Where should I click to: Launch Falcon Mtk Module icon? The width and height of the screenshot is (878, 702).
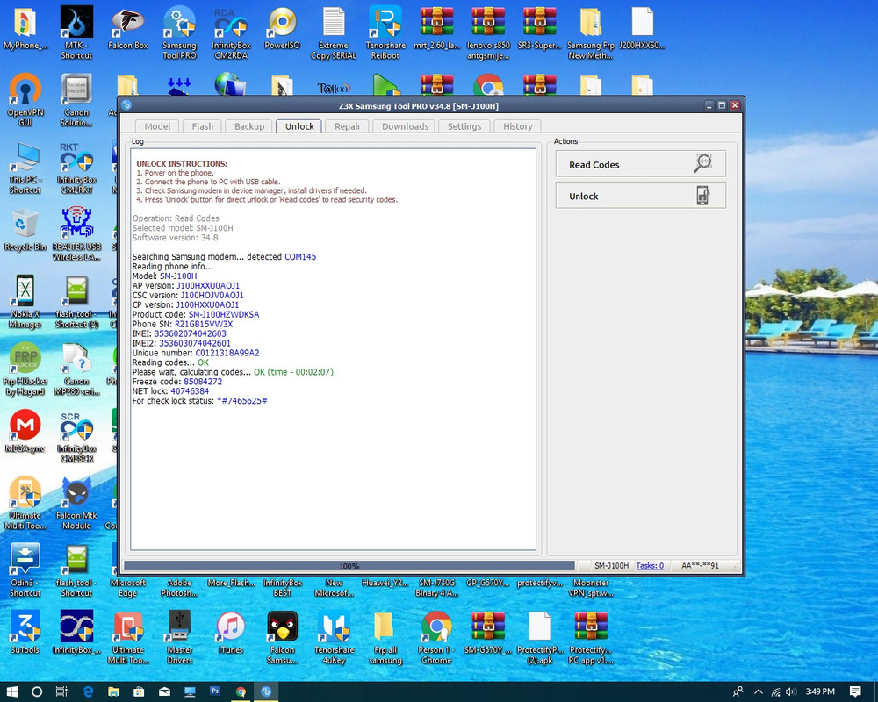click(76, 502)
